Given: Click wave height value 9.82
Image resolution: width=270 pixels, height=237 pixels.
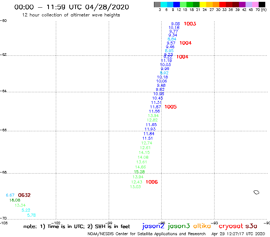Looking at the screenshot, I should [x=160, y=89].
